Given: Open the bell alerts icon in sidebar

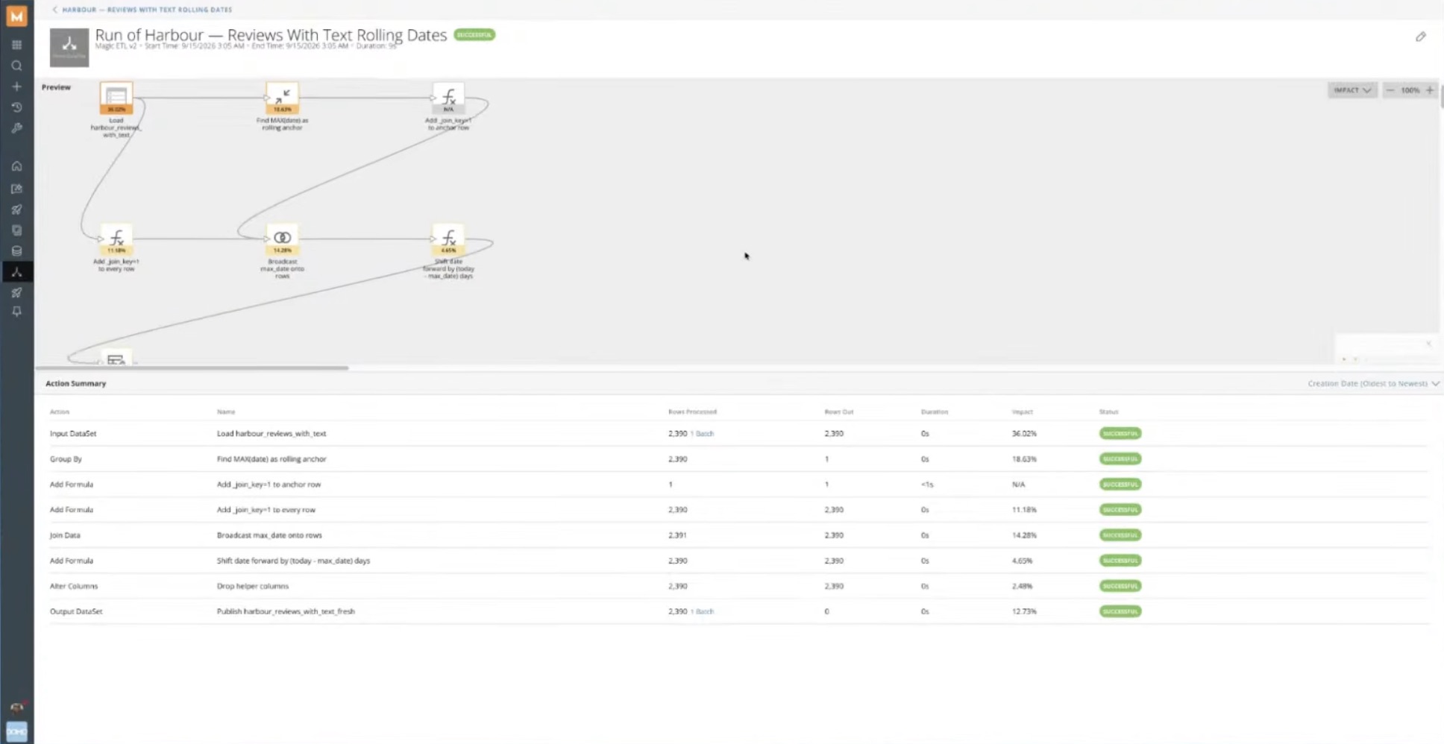Looking at the screenshot, I should point(16,312).
